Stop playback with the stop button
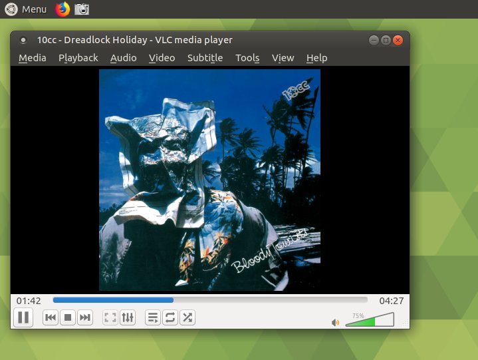This screenshot has width=478, height=360. [x=68, y=317]
